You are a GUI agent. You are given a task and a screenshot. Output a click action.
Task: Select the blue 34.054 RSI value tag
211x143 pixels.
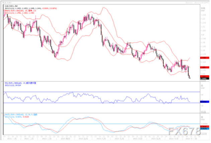click(205, 102)
